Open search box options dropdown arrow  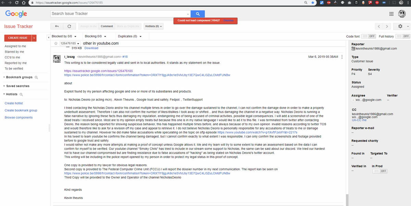point(188,14)
